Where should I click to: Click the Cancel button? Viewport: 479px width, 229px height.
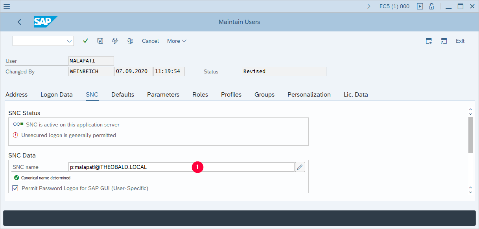[150, 41]
